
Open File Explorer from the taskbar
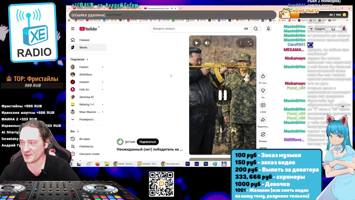[x=107, y=164]
